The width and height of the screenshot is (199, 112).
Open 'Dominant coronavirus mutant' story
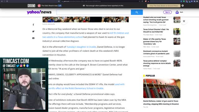156,52
